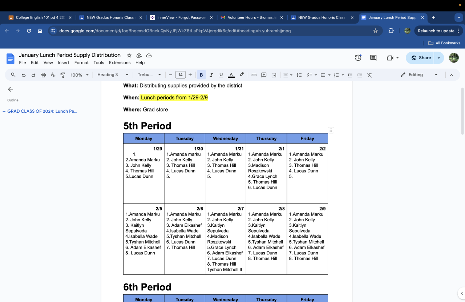Click the Share button
The image size is (465, 302).
tap(421, 58)
